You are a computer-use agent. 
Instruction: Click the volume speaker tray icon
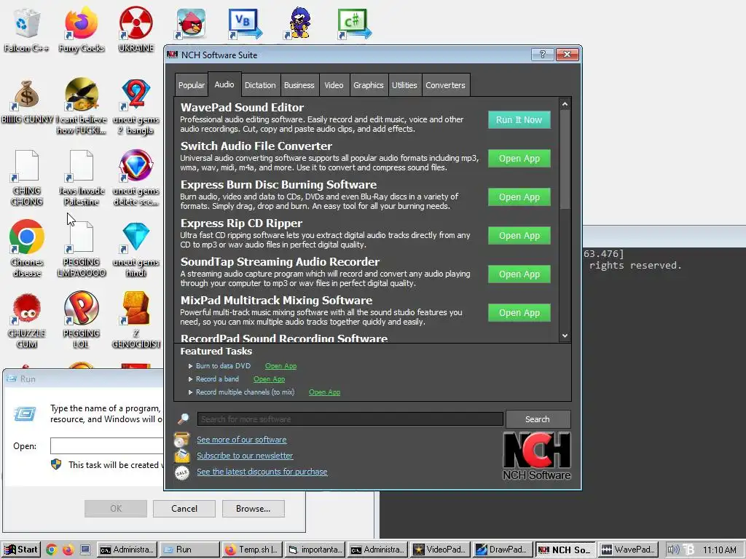coord(672,550)
